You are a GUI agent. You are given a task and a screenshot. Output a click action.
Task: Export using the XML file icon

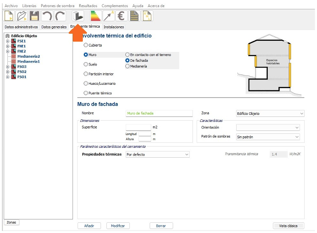click(147, 16)
